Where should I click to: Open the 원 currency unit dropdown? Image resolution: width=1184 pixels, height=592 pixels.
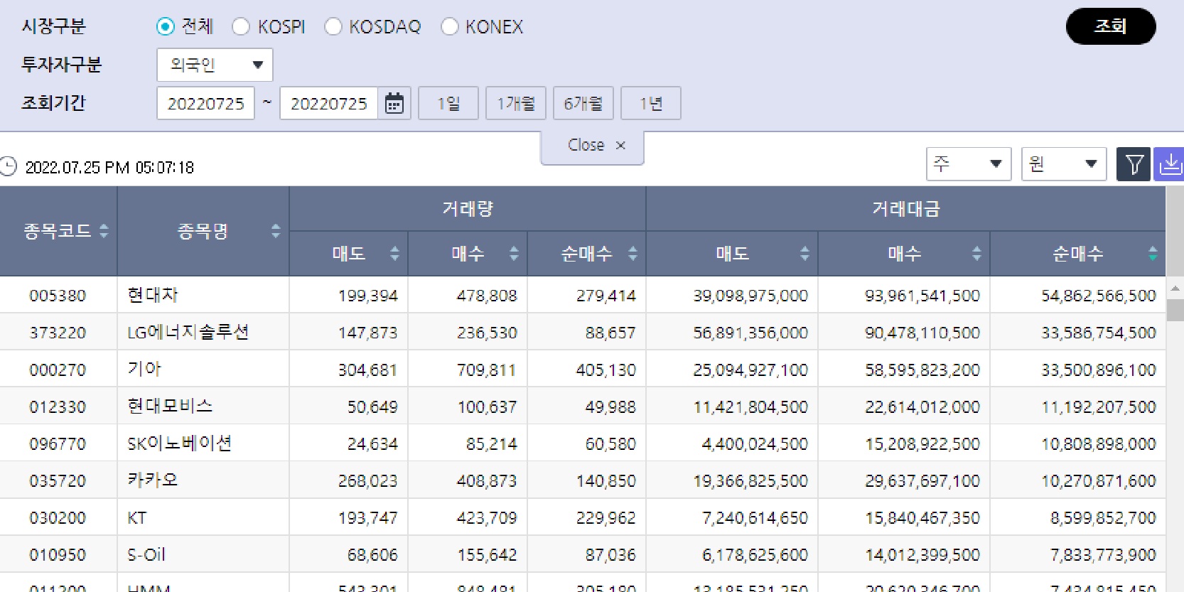point(1063,164)
